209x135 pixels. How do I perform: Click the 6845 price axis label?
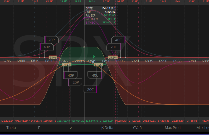coord(64,61)
